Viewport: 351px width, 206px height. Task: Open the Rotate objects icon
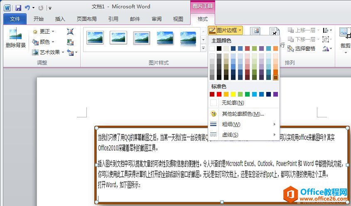pyautogui.click(x=327, y=48)
